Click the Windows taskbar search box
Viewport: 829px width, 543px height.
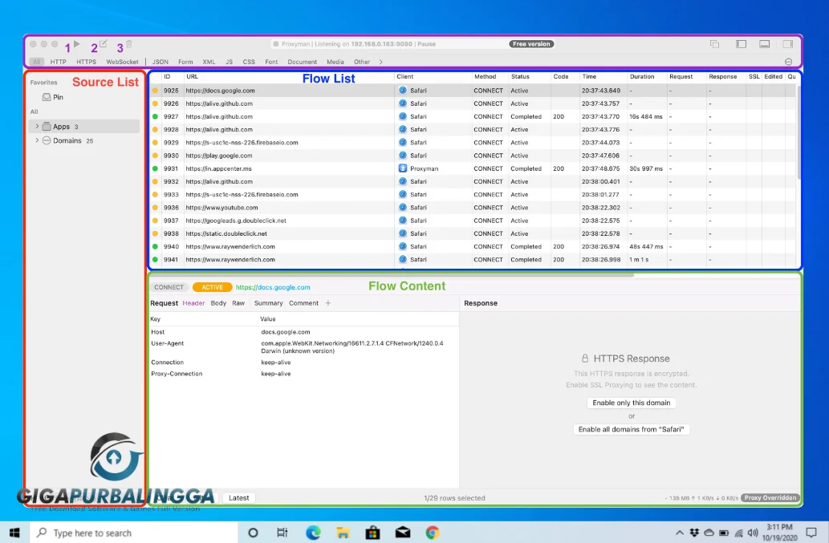click(x=133, y=533)
